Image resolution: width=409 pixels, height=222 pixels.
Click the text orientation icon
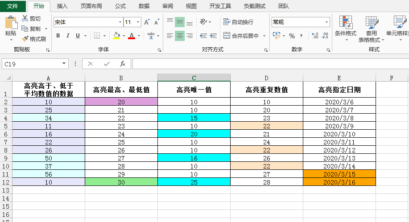[203, 22]
